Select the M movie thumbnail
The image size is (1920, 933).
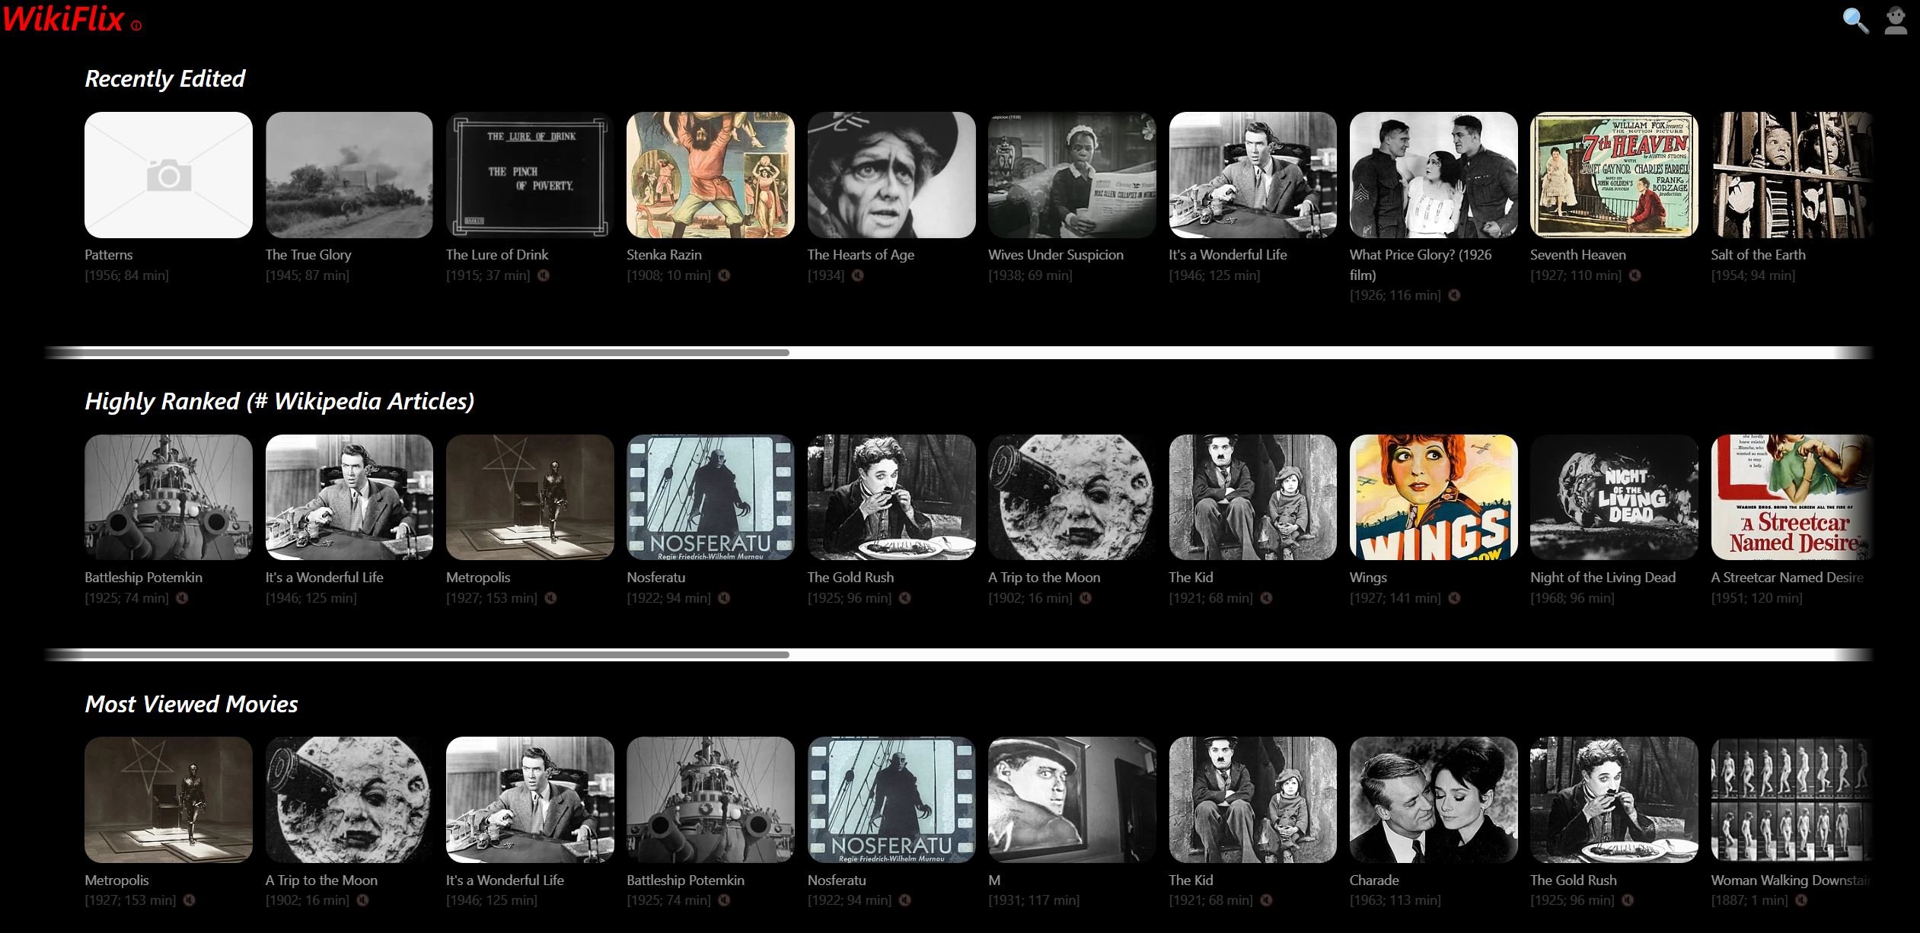[1072, 800]
